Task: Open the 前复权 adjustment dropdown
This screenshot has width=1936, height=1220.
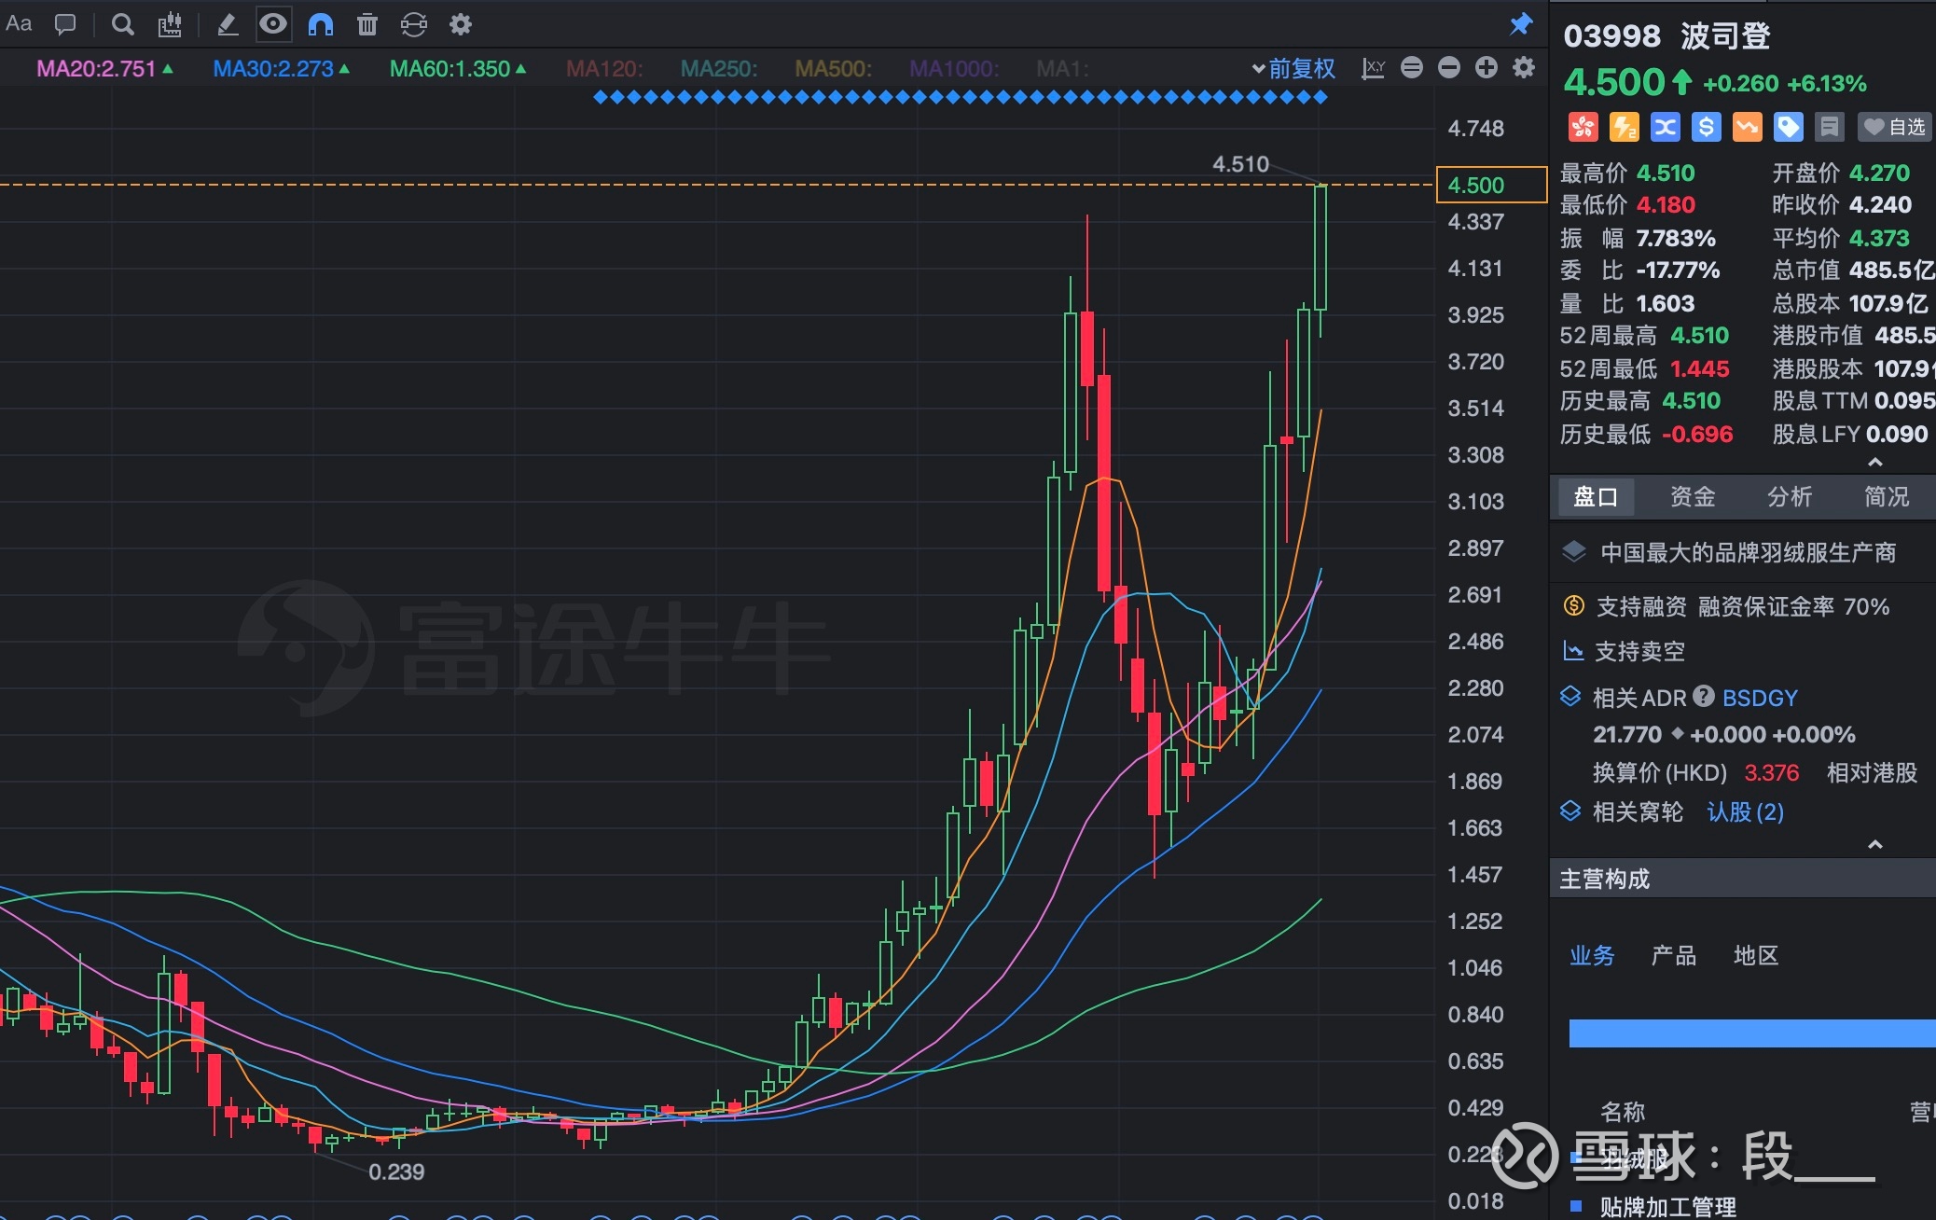Action: [x=1293, y=68]
